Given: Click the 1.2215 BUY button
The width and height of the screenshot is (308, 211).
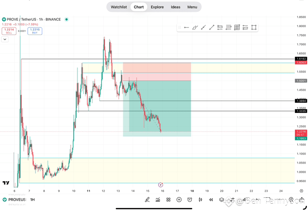Looking at the screenshot, I should tap(35, 31).
